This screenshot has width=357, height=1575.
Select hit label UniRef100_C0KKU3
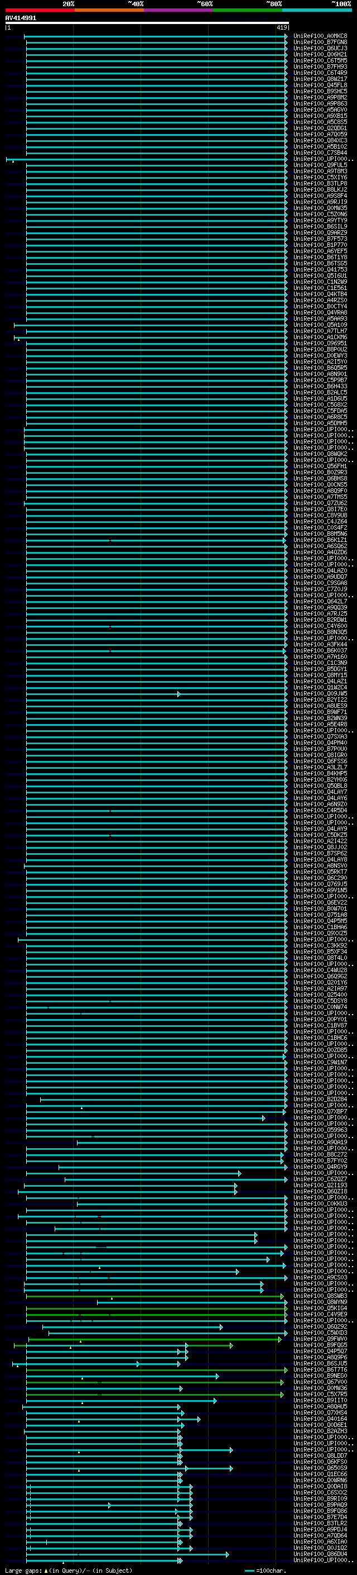[x=320, y=1204]
